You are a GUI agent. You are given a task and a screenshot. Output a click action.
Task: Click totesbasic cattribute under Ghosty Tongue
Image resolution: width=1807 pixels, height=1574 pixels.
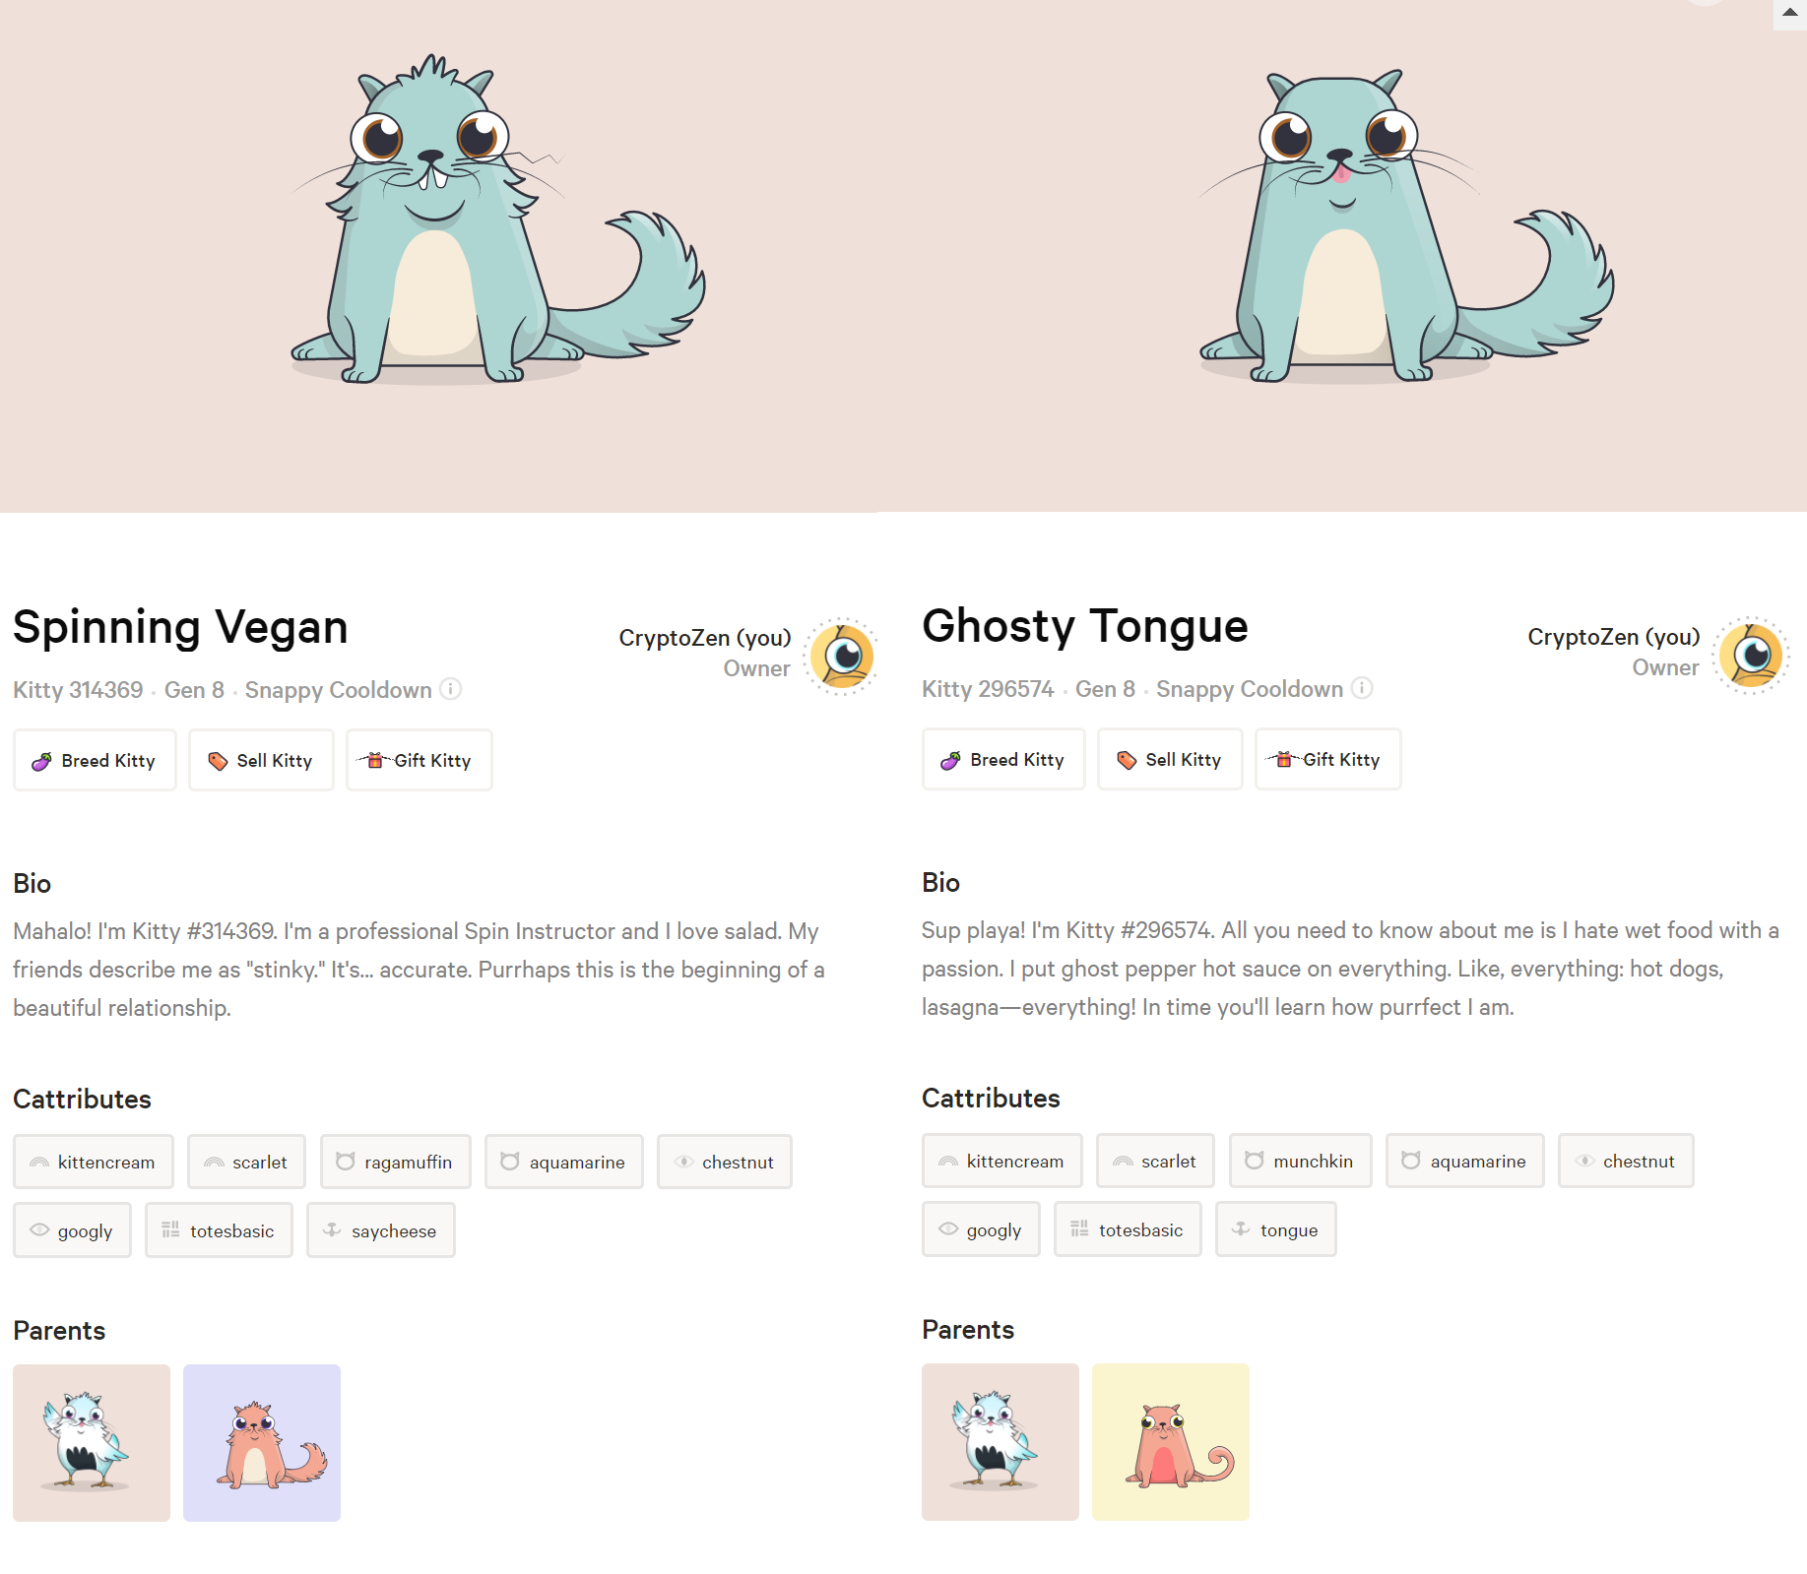coord(1129,1229)
